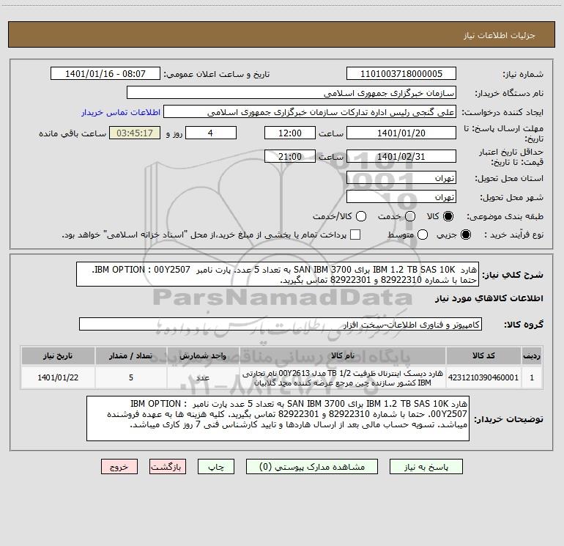This screenshot has height=546, width=564.
Task: Select the کالا/خدمت radio button
Action: point(361,216)
